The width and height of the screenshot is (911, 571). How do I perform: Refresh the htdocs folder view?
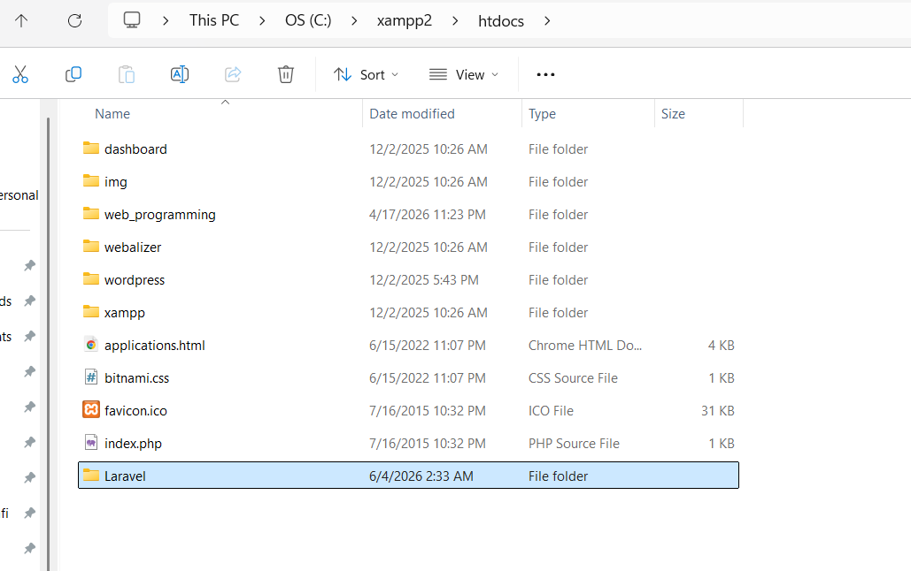[74, 21]
